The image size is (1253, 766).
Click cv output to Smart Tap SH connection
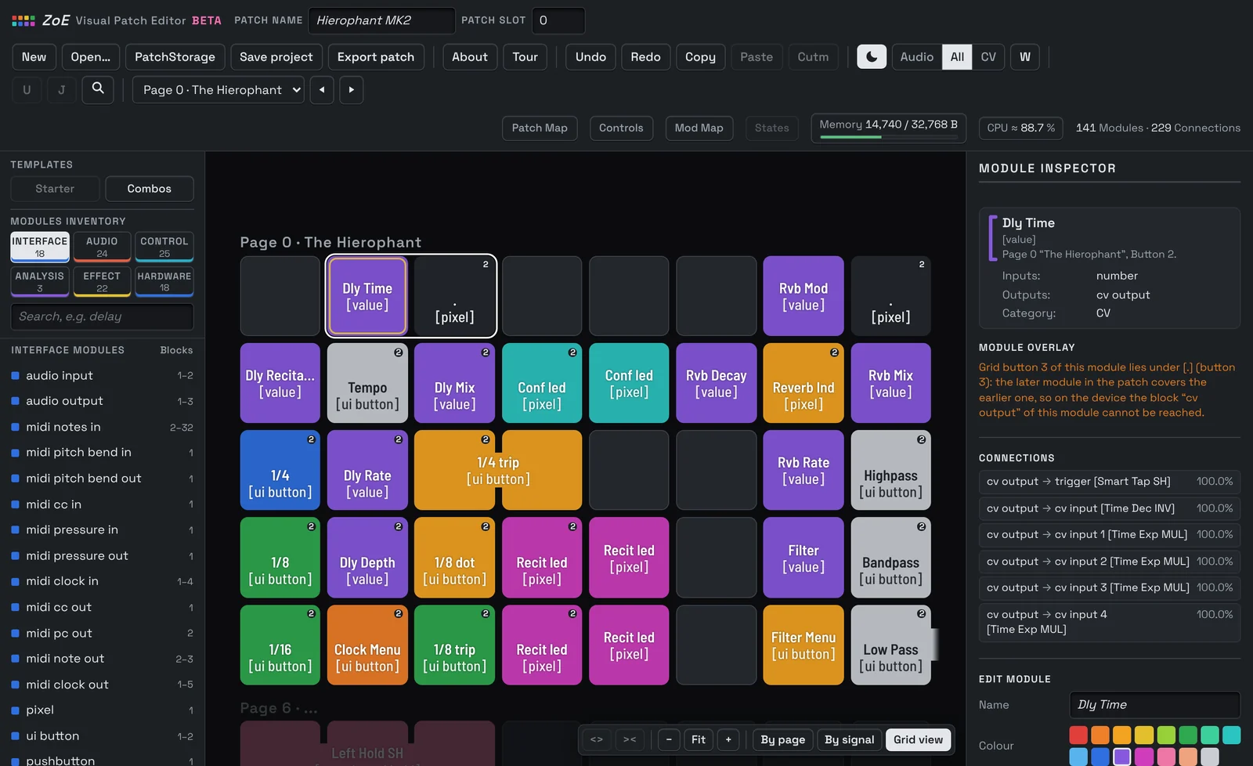[x=1109, y=482]
